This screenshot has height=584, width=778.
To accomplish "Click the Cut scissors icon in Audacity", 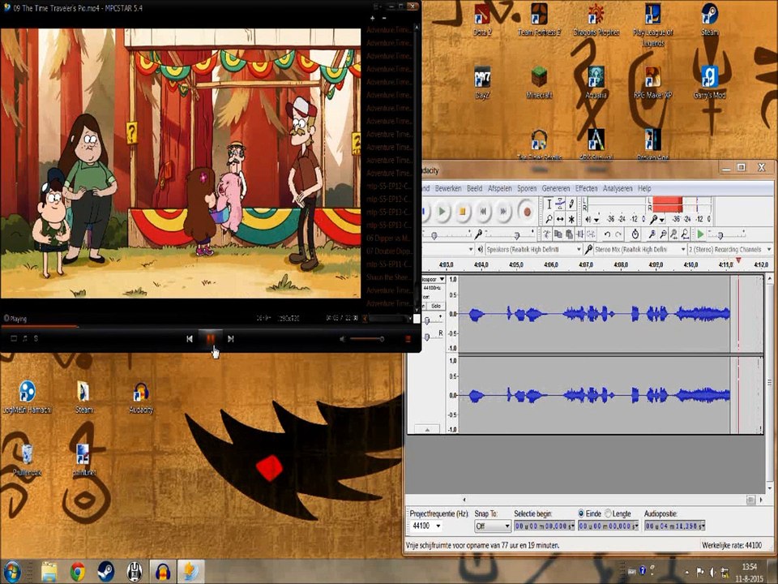I will point(547,234).
